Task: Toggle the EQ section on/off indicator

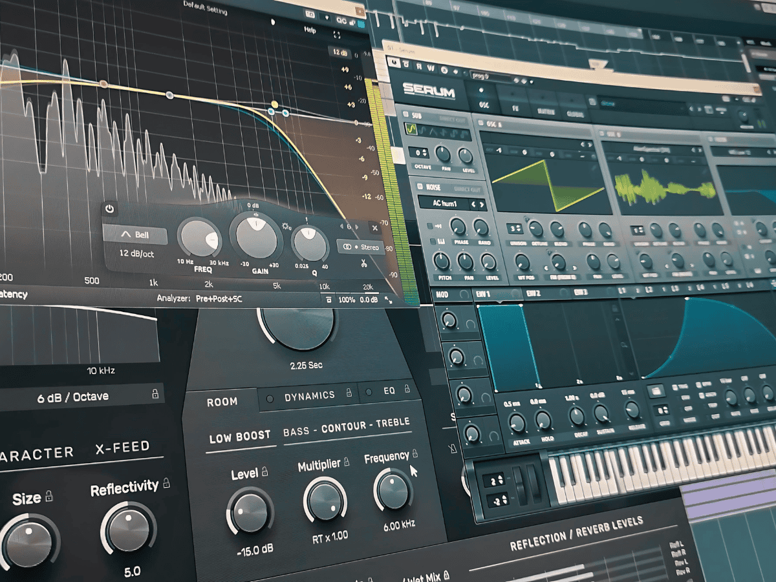Action: (x=369, y=391)
